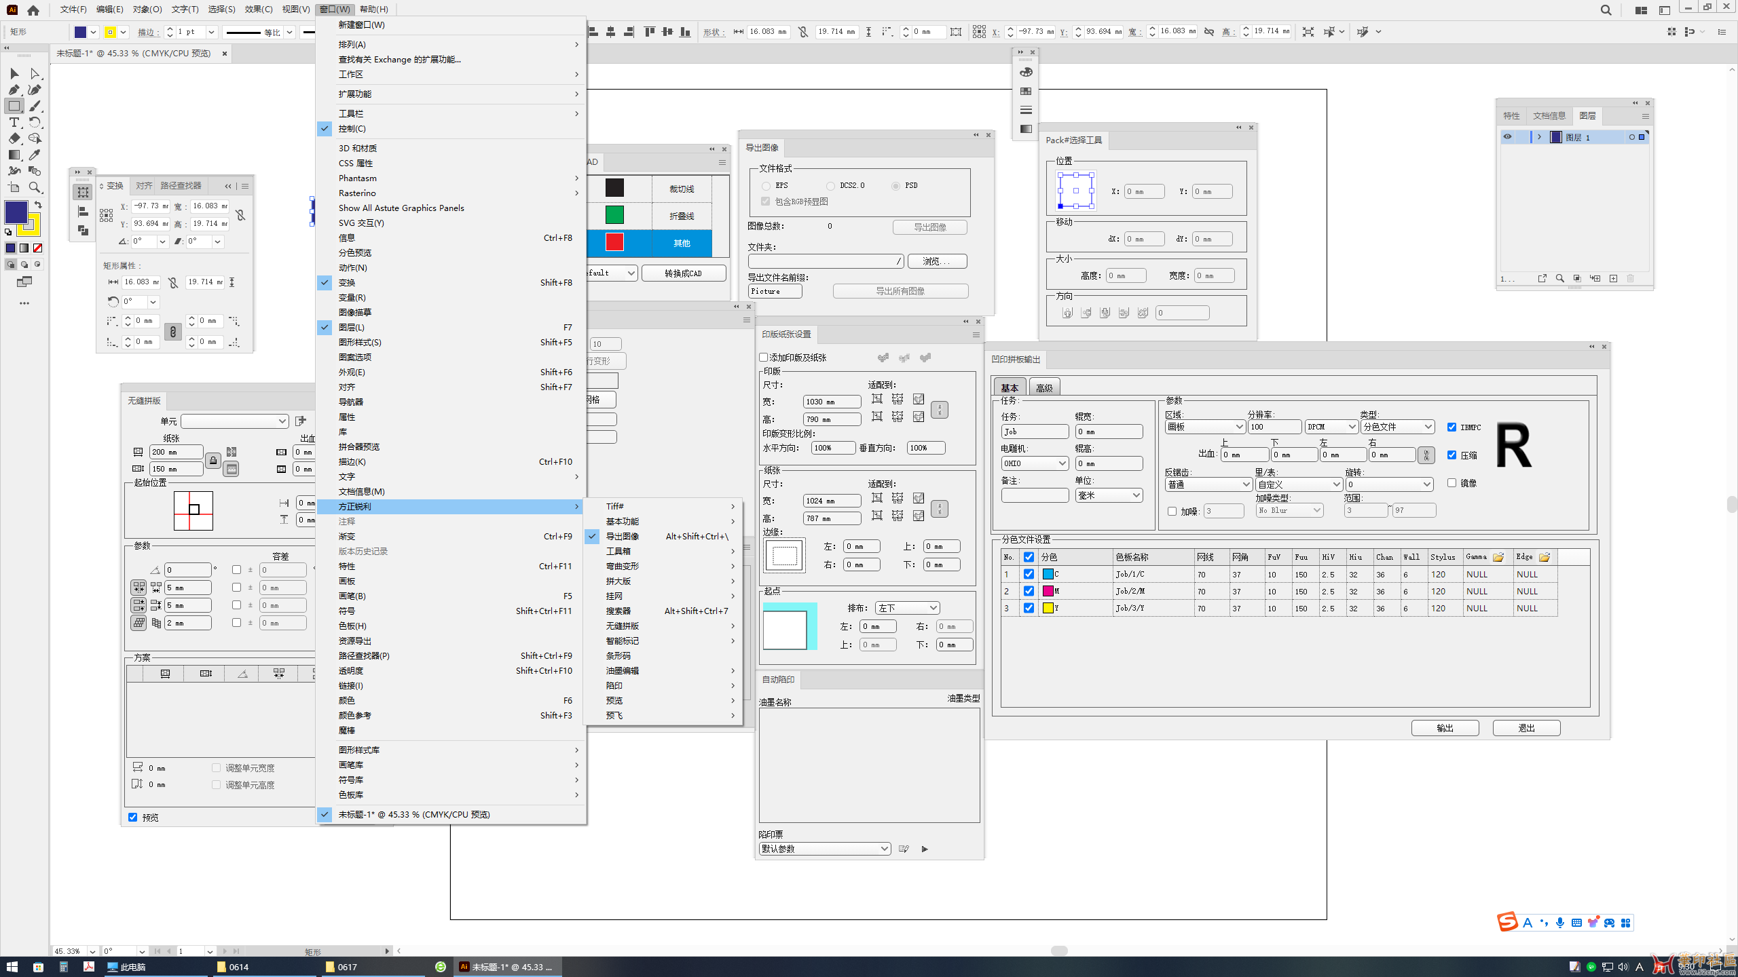The image size is (1738, 977).
Task: Select the Pen tool
Action: click(14, 90)
